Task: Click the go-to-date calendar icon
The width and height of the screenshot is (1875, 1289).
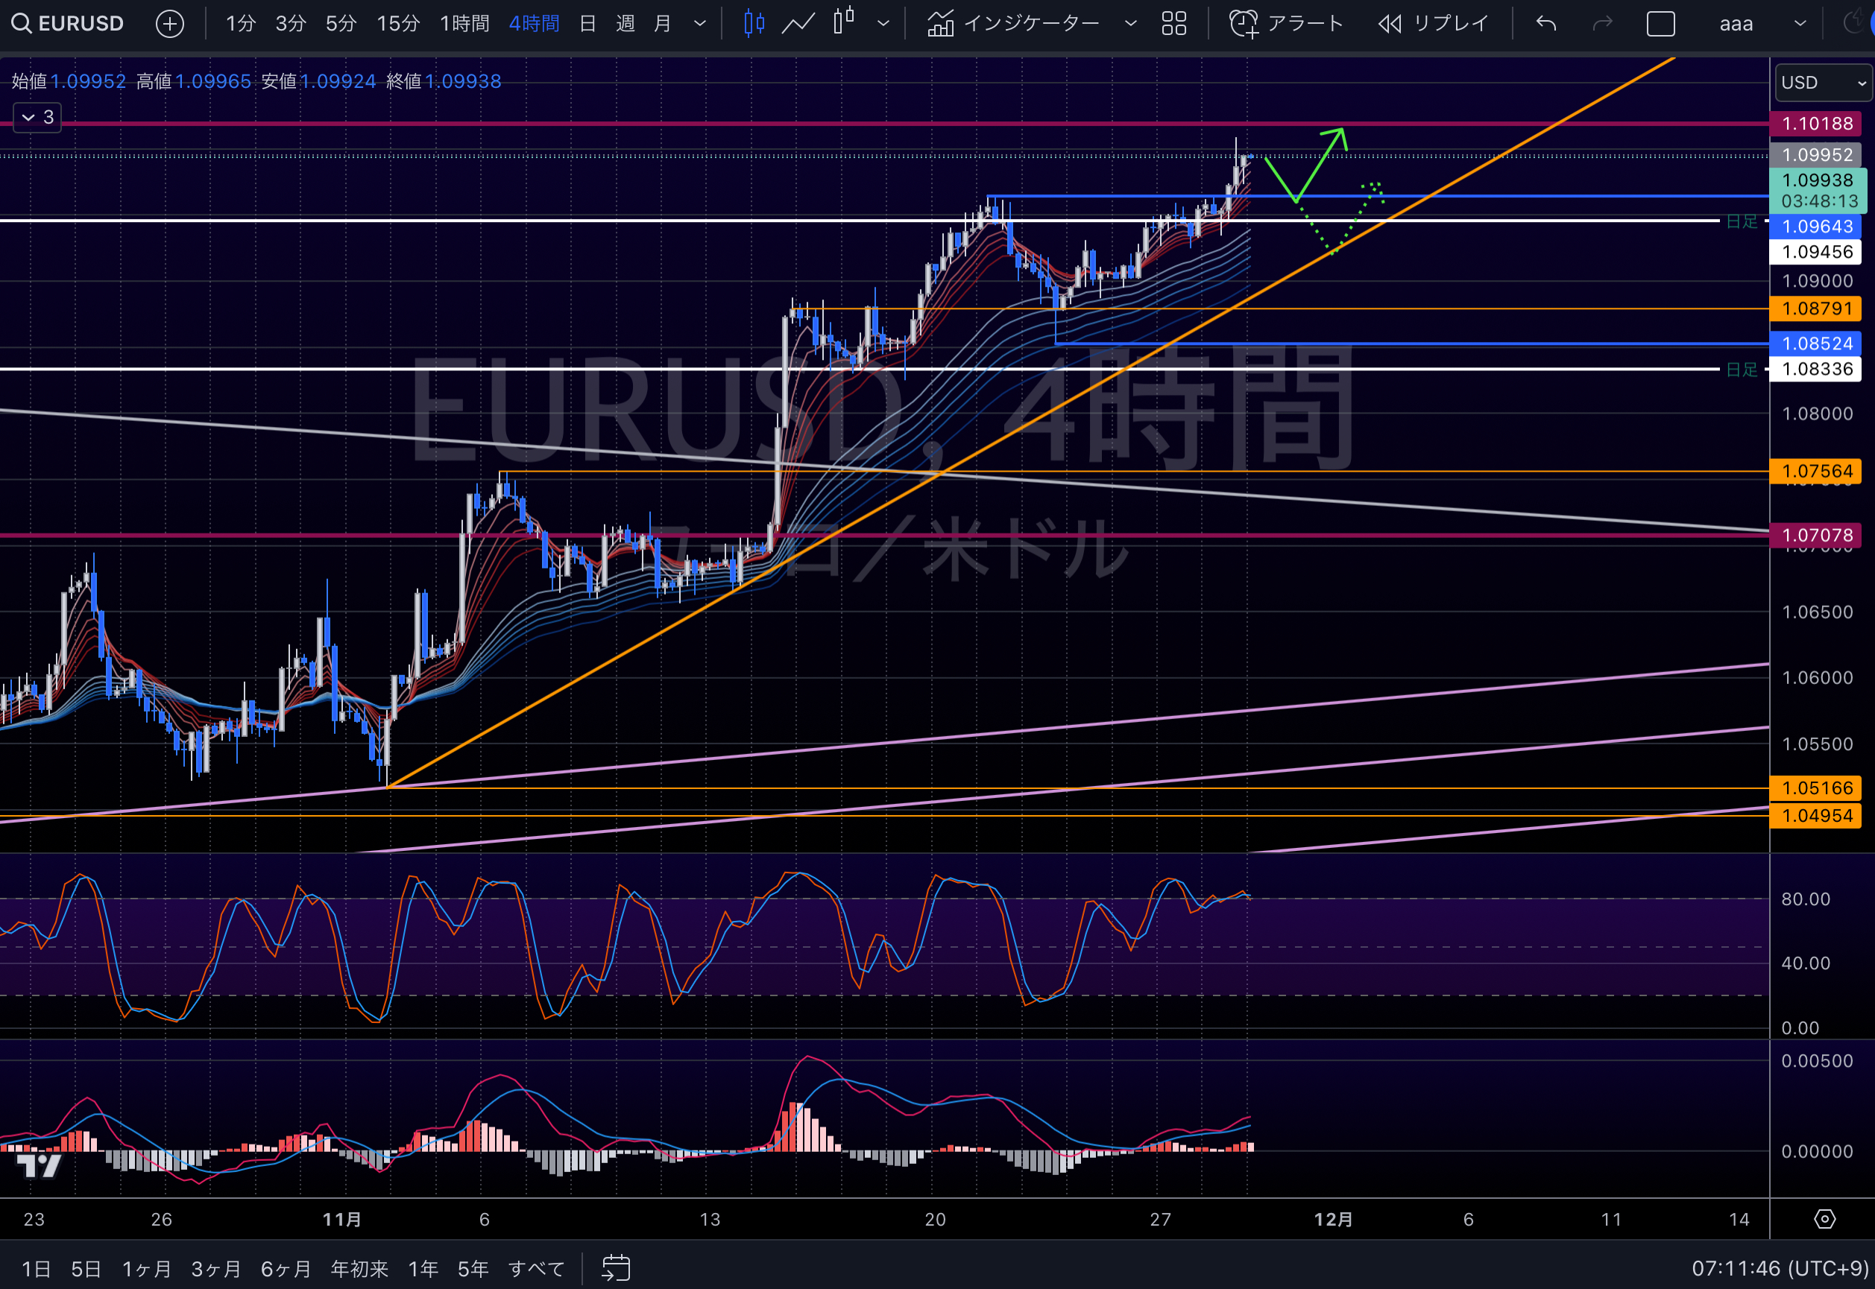Action: tap(616, 1267)
